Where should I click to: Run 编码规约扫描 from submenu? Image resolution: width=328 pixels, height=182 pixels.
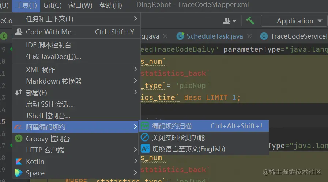click(204, 126)
